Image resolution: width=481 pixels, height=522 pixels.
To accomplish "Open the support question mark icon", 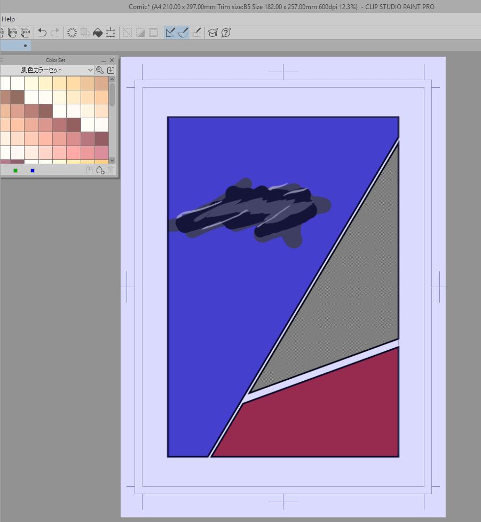I will point(226,33).
